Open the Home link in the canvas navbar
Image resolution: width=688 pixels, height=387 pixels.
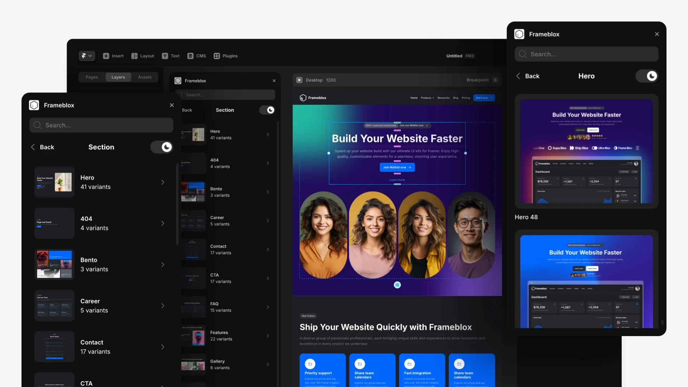(414, 98)
